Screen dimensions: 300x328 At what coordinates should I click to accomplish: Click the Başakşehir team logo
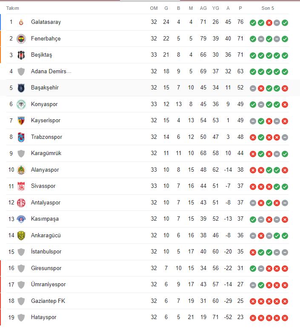pyautogui.click(x=21, y=88)
